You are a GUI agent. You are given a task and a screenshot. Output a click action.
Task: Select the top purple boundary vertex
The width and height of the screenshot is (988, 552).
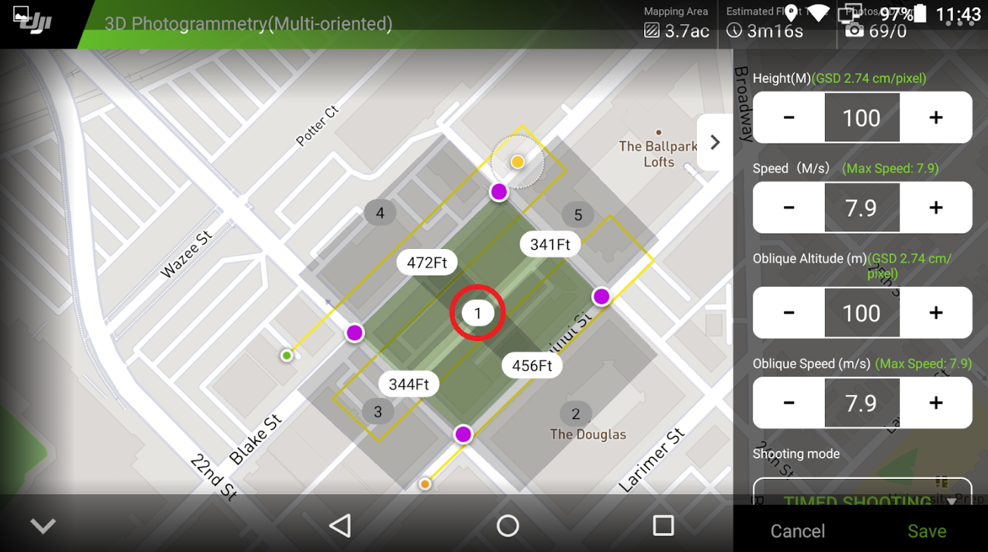[x=499, y=191]
